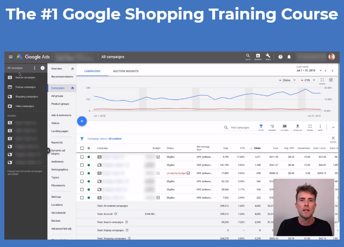
Task: Click the help icon beside Total: Display campaigns
Action: pyautogui.click(x=127, y=230)
